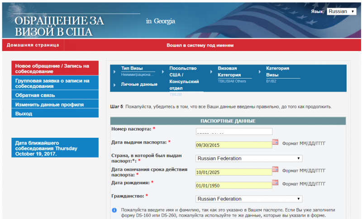Viewport: 362px width, 219px height.
Task: Click the ПАСПОРТНЫЕ ДАННЫЕ section header
Action: pos(228,121)
